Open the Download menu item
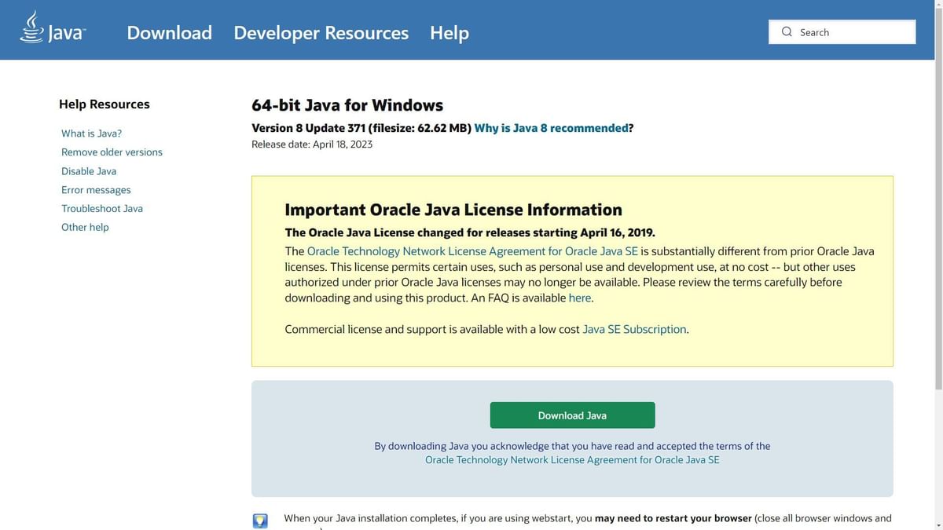Viewport: 943px width, 530px height. click(169, 33)
